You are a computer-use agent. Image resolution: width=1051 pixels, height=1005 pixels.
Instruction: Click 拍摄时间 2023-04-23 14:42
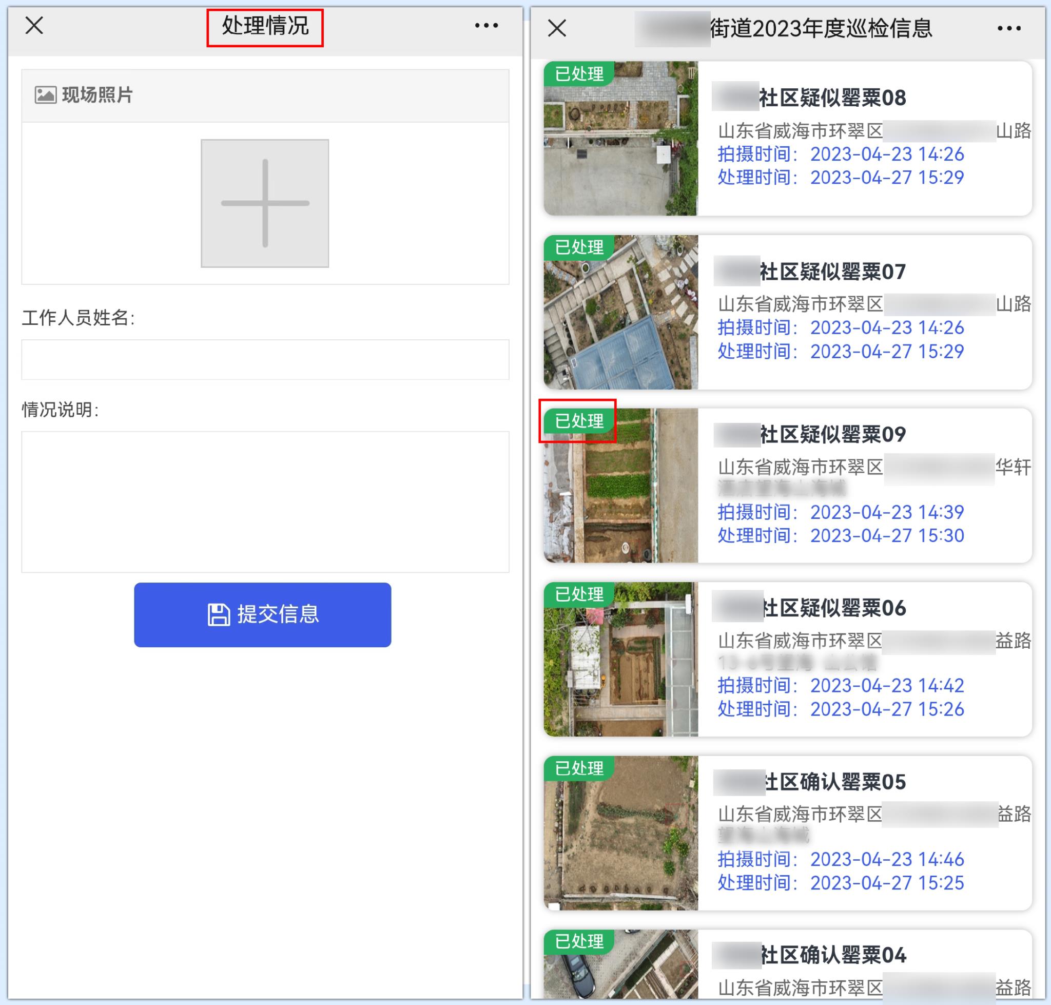pyautogui.click(x=841, y=685)
